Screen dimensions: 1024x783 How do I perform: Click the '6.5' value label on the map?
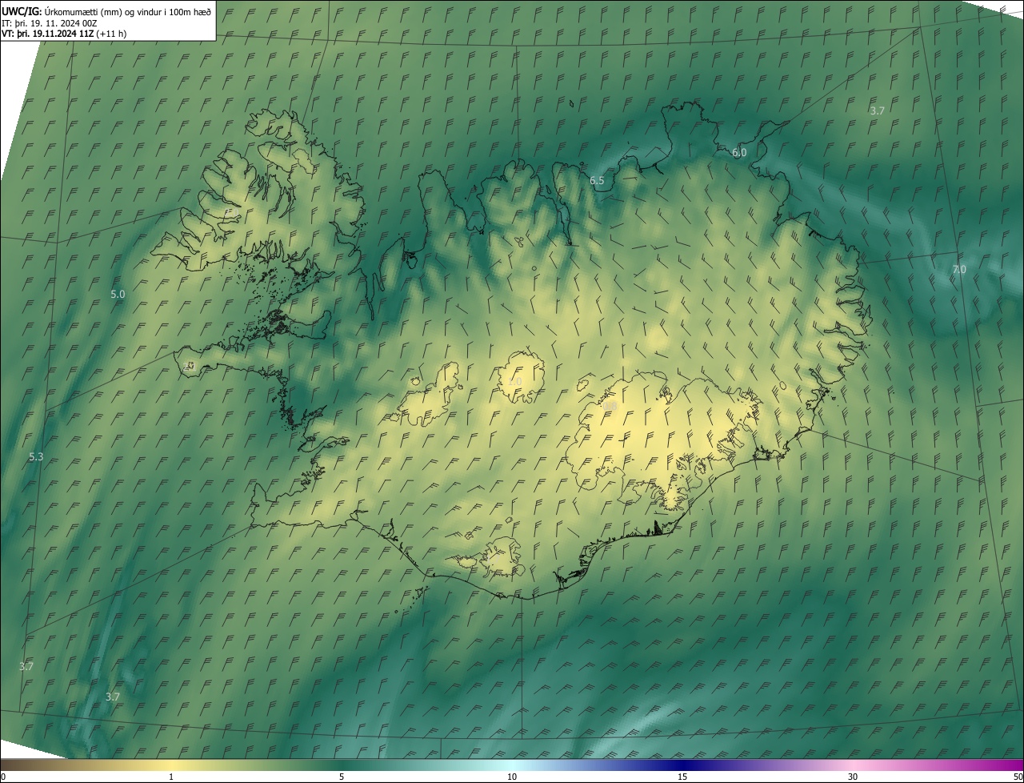[x=597, y=181]
